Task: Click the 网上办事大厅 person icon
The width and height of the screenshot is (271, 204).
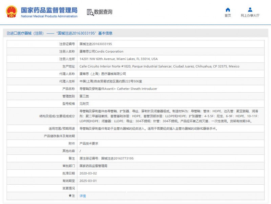Action: pyautogui.click(x=250, y=10)
